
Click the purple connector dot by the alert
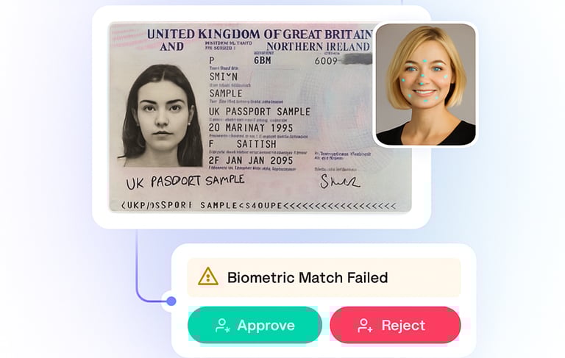[x=171, y=301]
